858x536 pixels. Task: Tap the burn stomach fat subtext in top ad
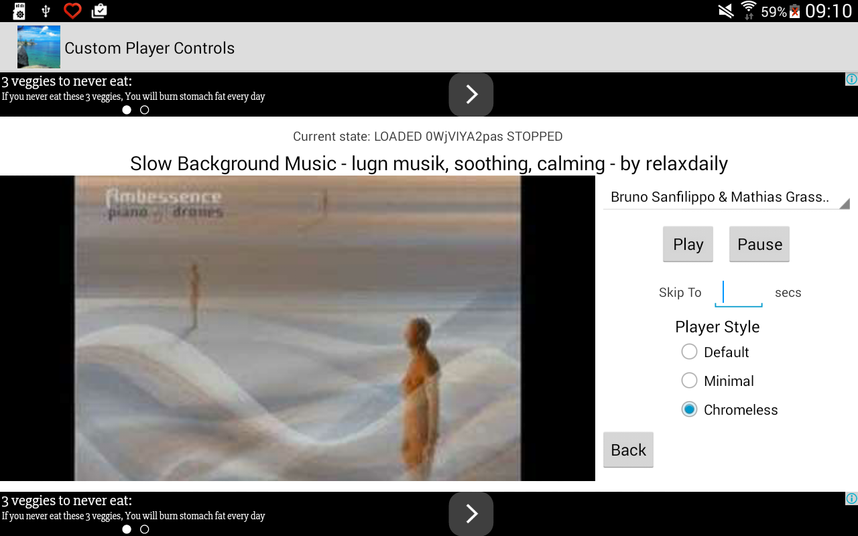(x=133, y=96)
